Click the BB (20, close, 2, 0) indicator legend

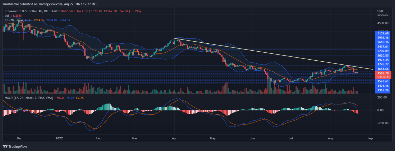[19, 20]
